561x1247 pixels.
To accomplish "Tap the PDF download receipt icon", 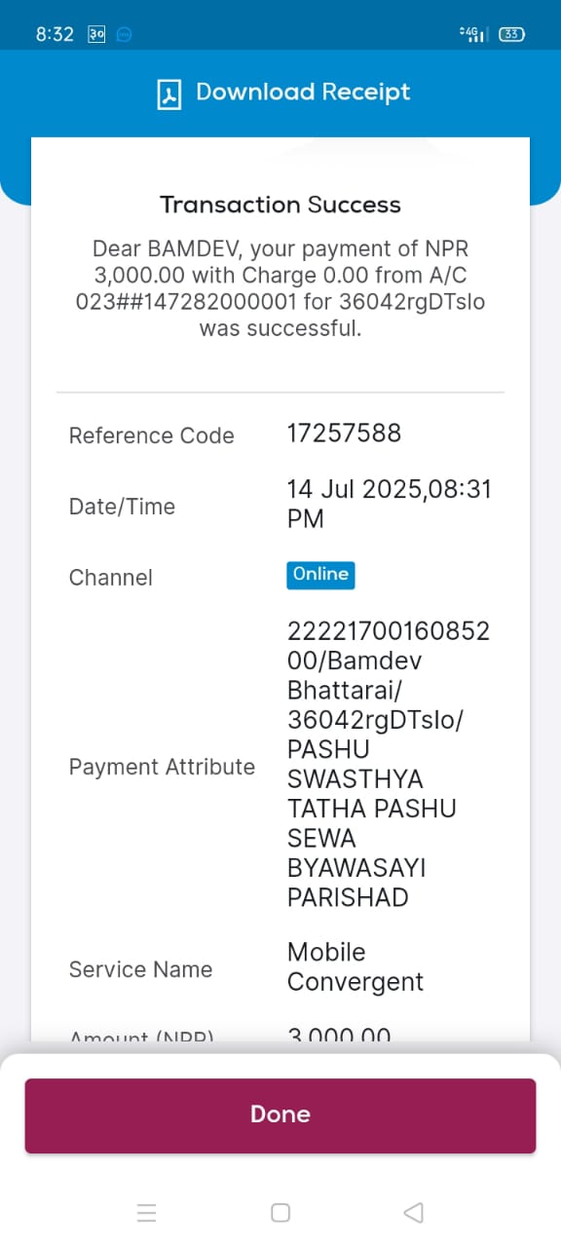I will click(x=170, y=94).
